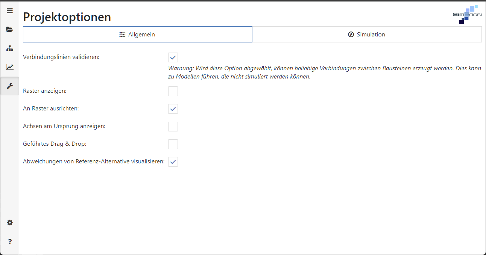Open the line chart results icon
The height and width of the screenshot is (255, 486).
10,67
